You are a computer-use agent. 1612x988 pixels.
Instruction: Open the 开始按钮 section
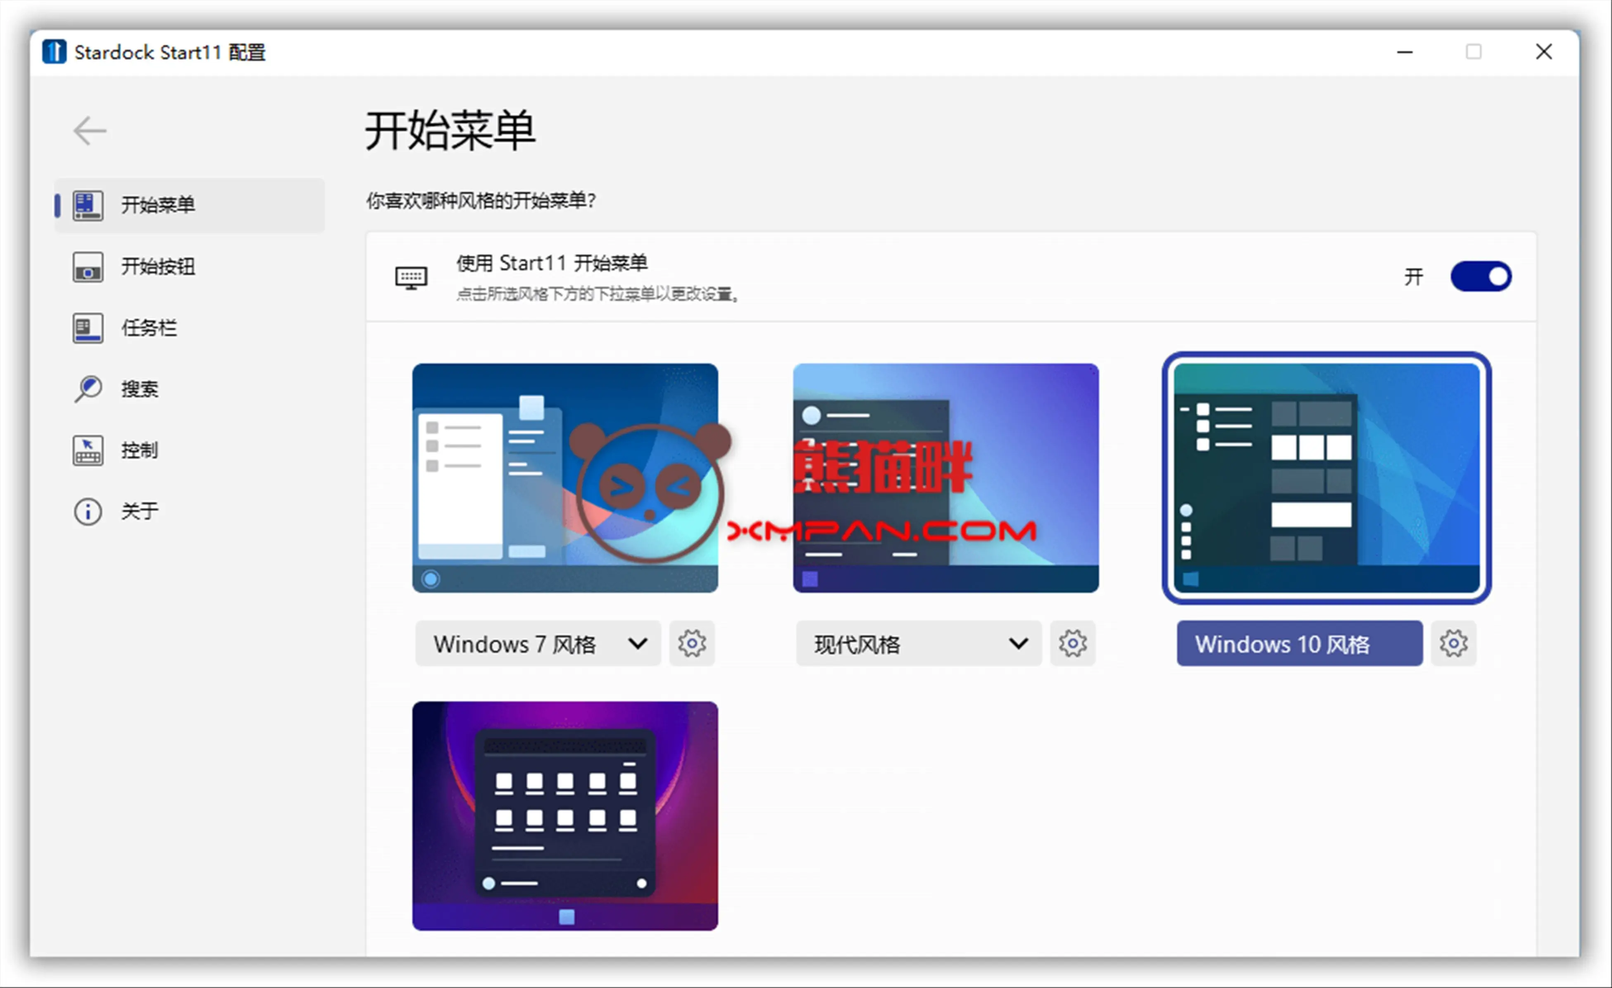coord(190,266)
